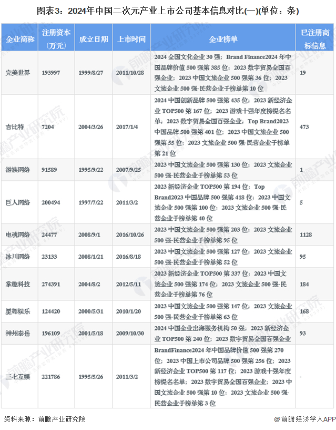
Task: Click the company name '游族网络'
Action: click(18, 170)
